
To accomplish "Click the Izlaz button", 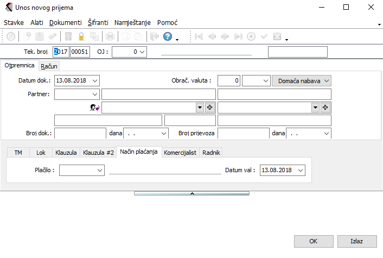I will (356, 241).
